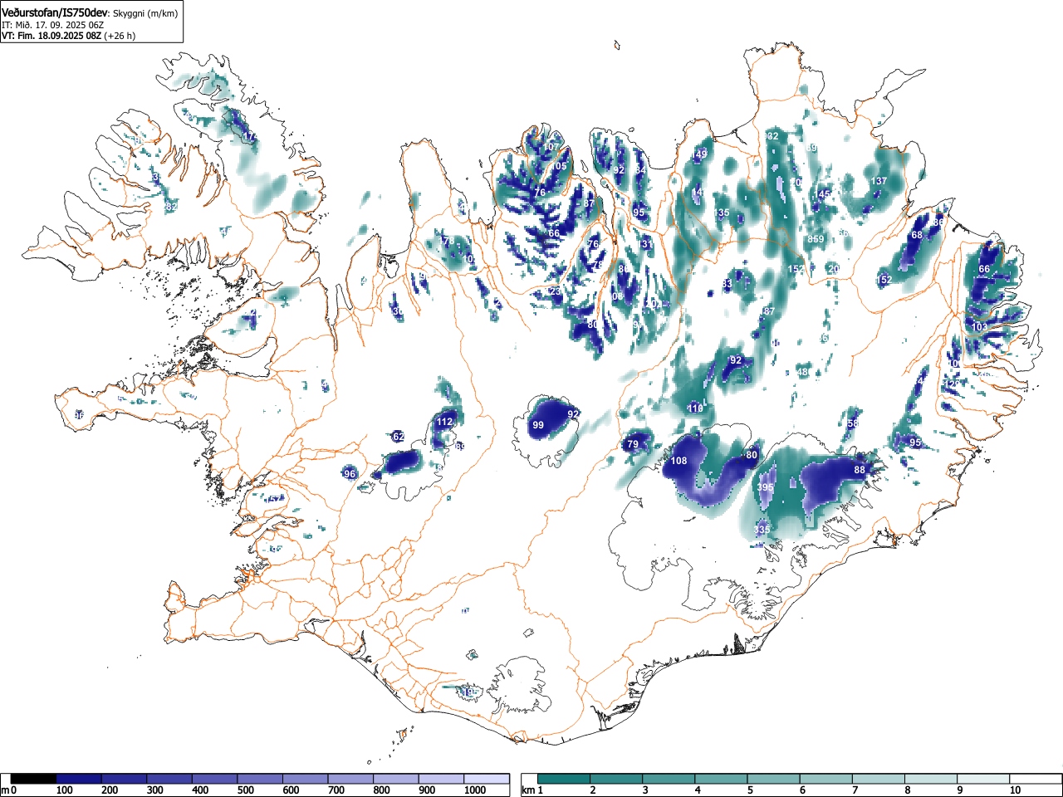Select the '108' value on the glacier area
The height and width of the screenshot is (797, 1063).
coord(679,461)
